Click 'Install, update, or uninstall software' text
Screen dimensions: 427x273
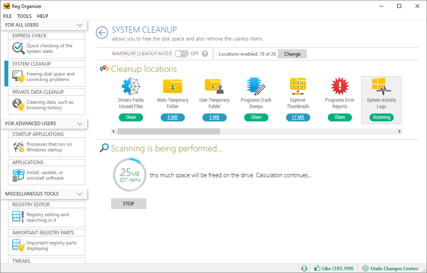click(x=45, y=175)
